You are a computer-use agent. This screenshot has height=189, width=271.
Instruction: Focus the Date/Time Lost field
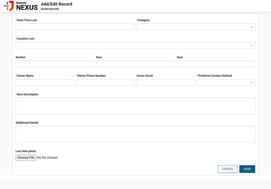(x=75, y=27)
